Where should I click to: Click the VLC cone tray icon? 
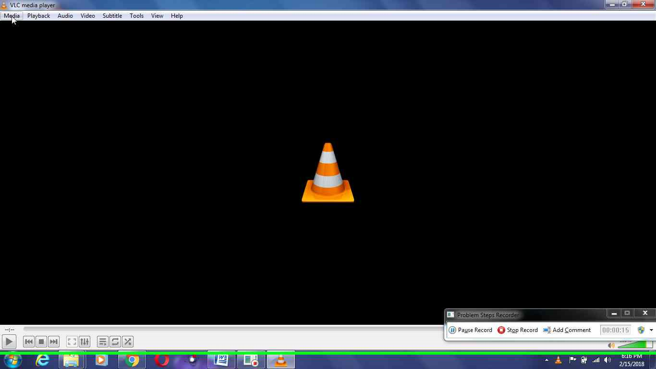[559, 360]
